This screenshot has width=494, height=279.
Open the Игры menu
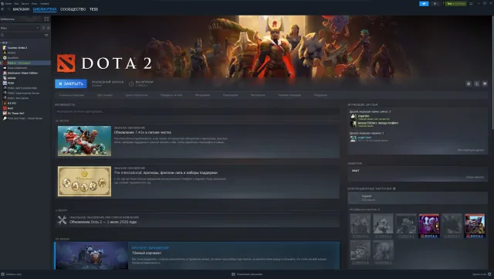tap(34, 3)
